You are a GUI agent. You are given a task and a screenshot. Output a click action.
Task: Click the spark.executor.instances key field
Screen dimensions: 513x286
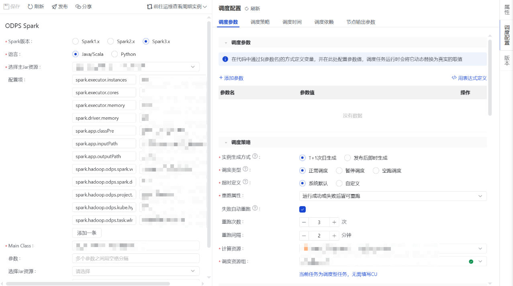(x=104, y=80)
